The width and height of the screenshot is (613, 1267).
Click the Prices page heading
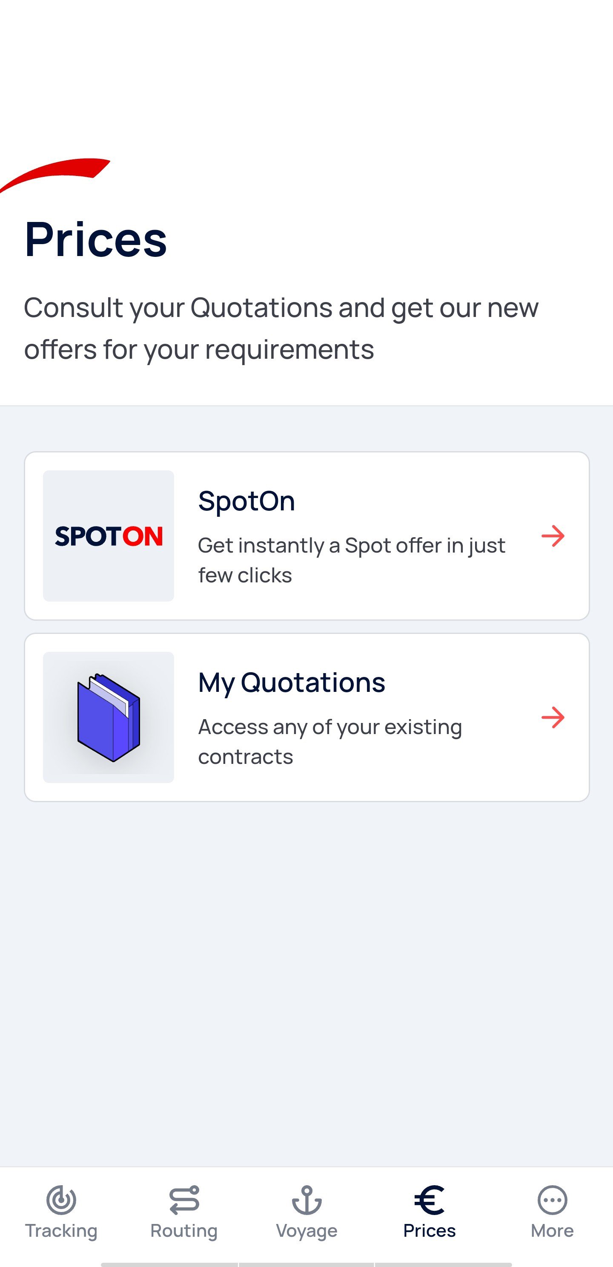[x=96, y=239]
